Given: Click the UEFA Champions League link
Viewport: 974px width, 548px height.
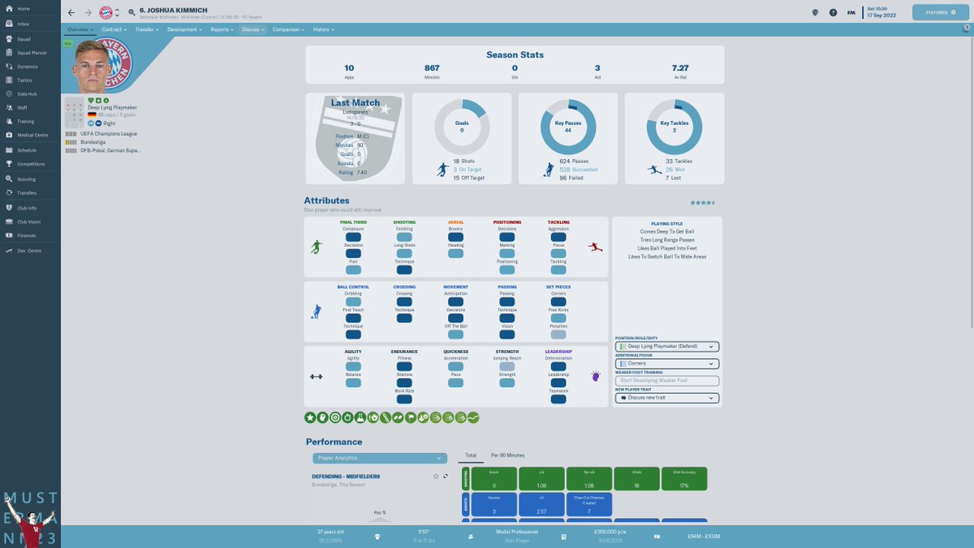Looking at the screenshot, I should (109, 133).
